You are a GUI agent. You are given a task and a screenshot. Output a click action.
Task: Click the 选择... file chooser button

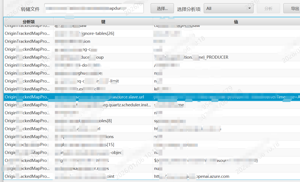[162, 8]
